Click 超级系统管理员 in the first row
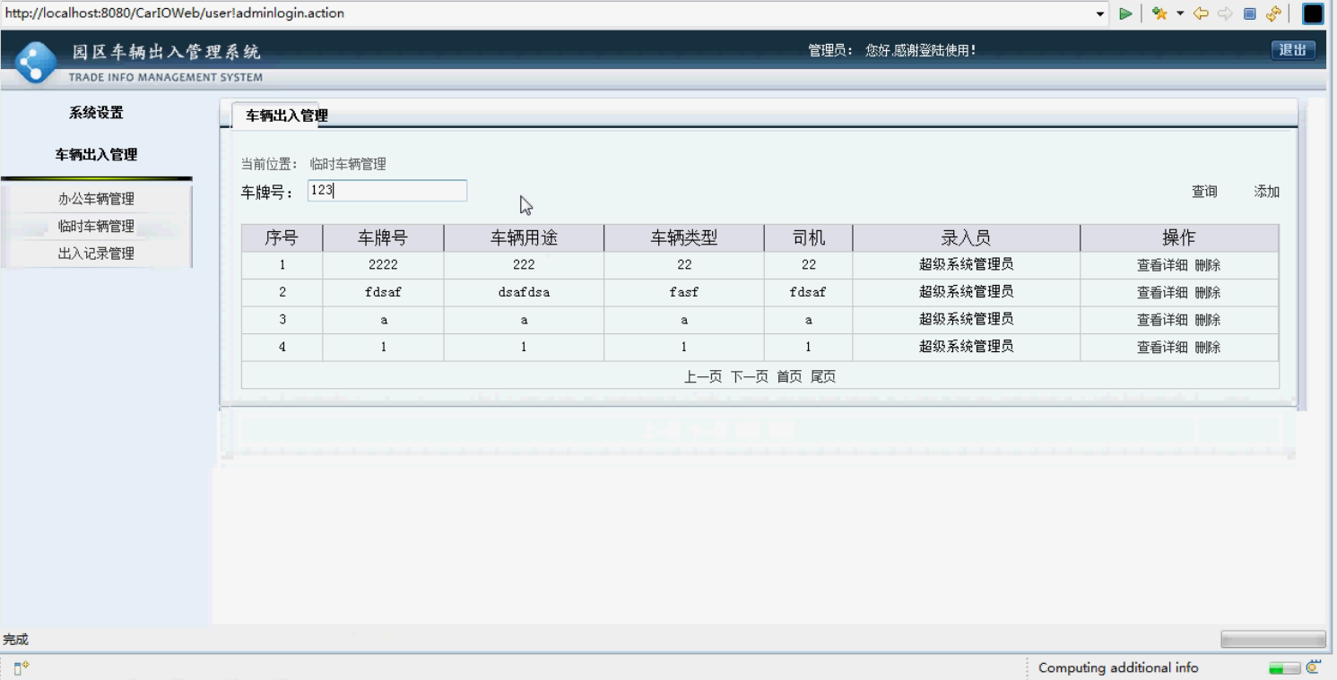 (x=967, y=265)
